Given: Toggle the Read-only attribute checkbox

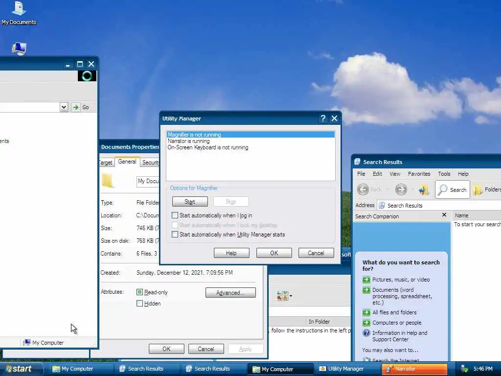Looking at the screenshot, I should [x=139, y=292].
